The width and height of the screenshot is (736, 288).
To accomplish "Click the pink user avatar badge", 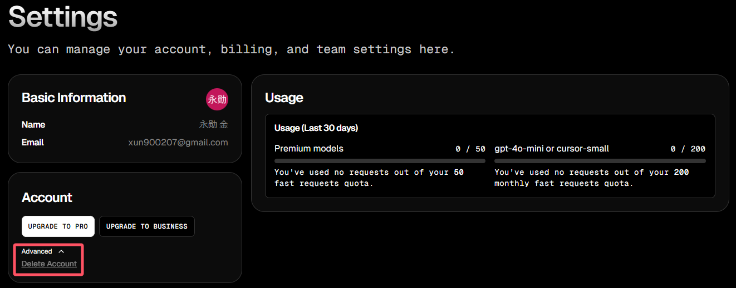I will [217, 99].
